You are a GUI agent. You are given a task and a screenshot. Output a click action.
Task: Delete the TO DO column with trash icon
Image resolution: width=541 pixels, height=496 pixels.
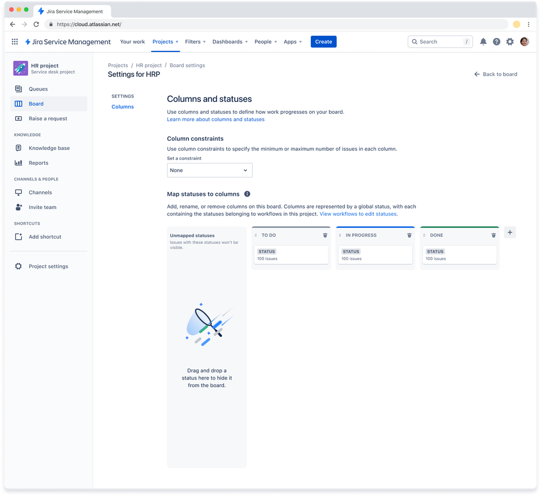pyautogui.click(x=325, y=235)
